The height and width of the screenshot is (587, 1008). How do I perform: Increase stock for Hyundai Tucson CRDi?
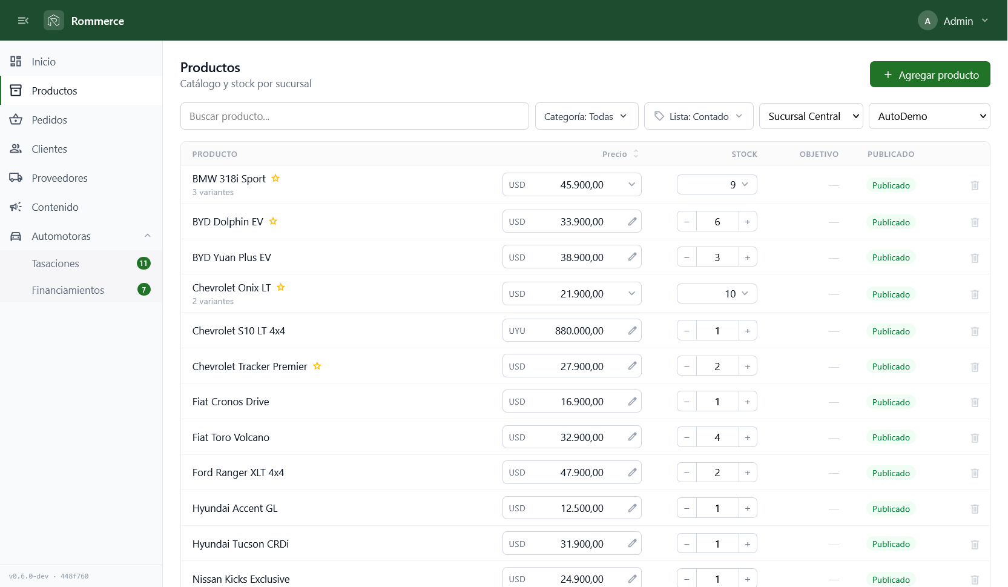(748, 544)
